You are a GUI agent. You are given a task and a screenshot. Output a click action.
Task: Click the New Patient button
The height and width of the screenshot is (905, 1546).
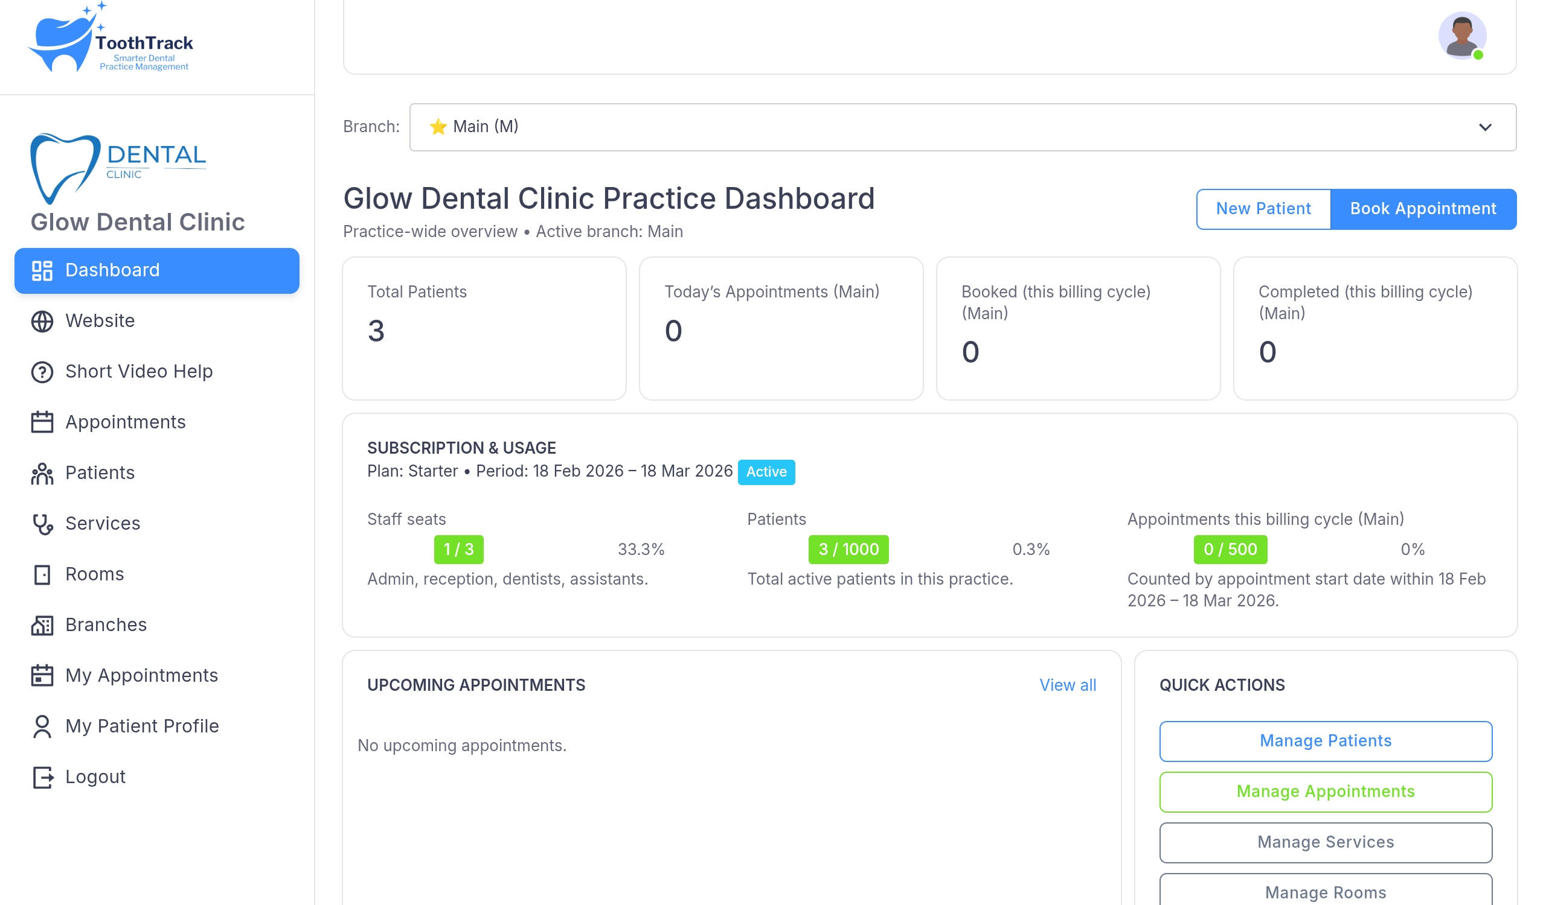1263,209
